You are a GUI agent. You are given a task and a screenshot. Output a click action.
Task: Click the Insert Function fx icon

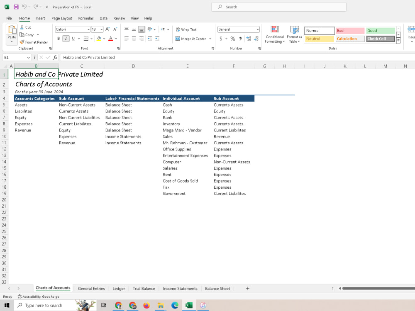(55, 57)
